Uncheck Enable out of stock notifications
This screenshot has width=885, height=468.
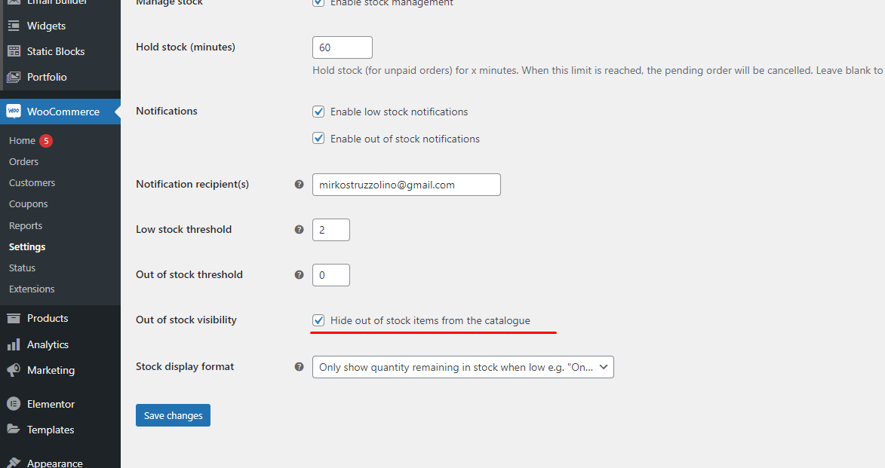[318, 139]
